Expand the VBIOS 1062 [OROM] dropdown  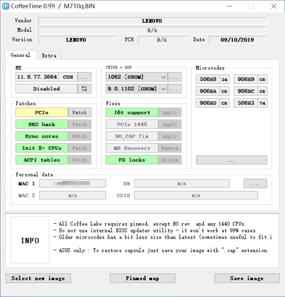(x=164, y=77)
